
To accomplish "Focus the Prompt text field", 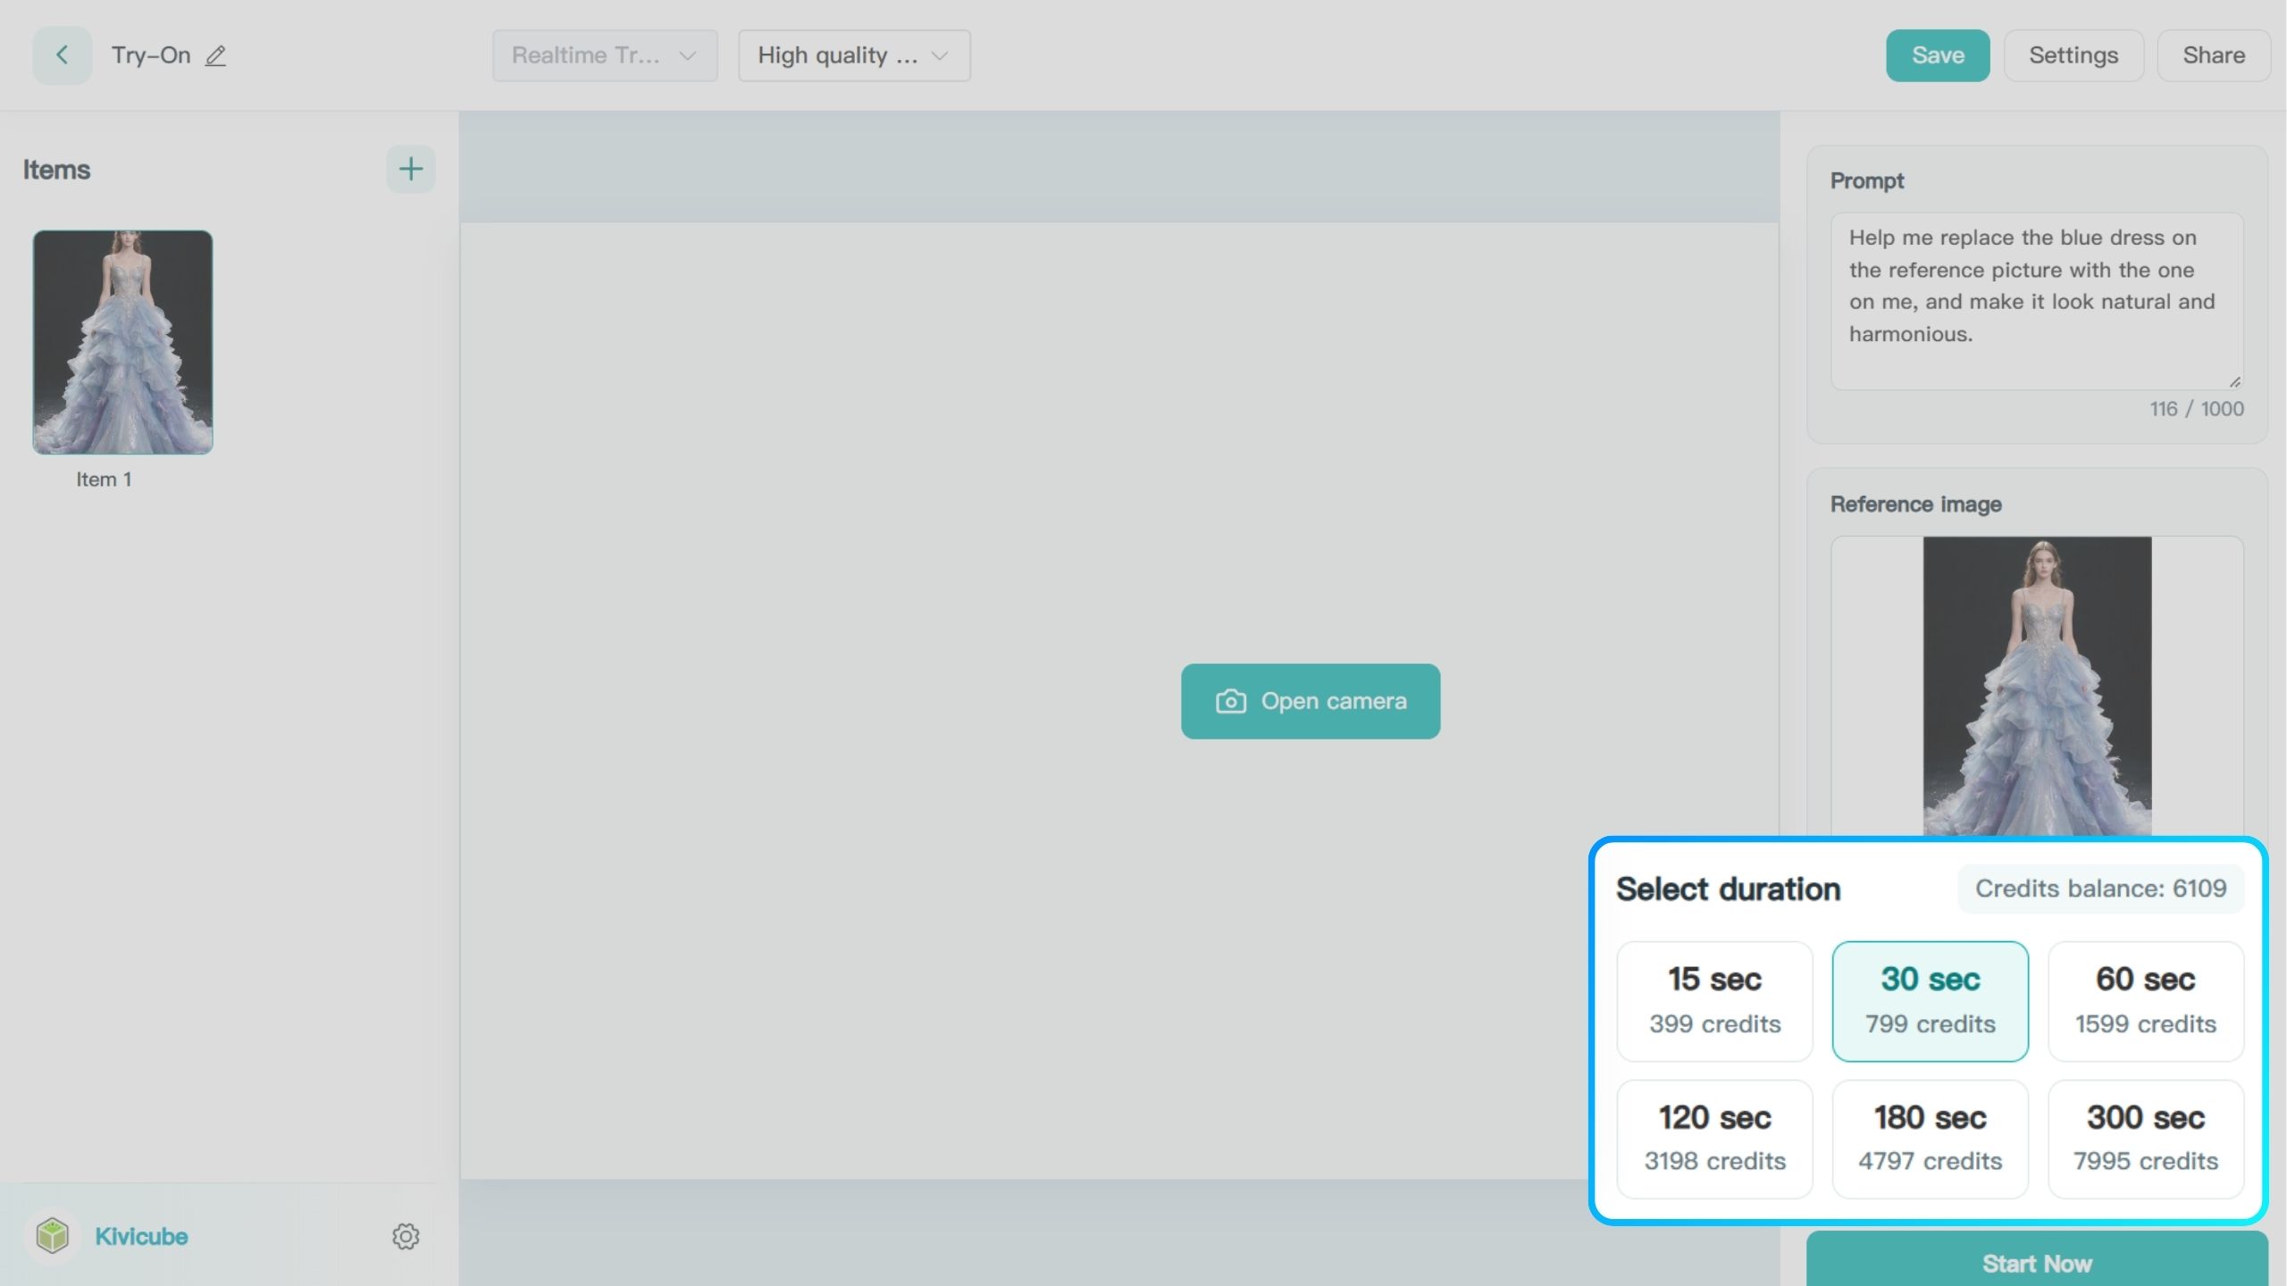I will 2037,300.
